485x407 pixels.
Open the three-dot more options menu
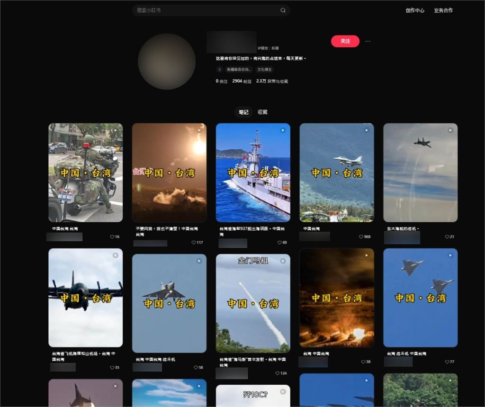click(368, 41)
